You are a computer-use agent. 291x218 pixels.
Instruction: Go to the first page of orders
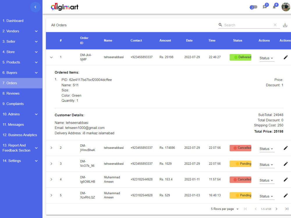point(245,209)
